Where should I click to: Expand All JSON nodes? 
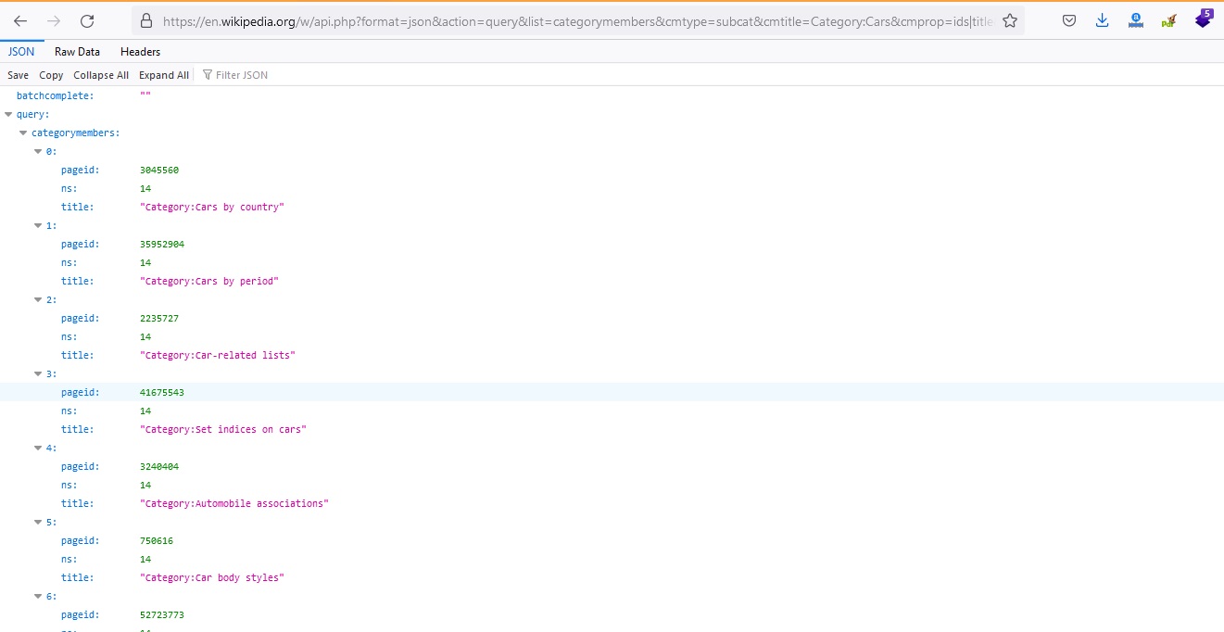coord(164,75)
